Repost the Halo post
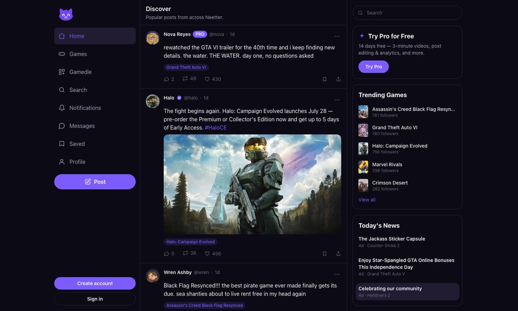The image size is (518, 311). (x=189, y=253)
